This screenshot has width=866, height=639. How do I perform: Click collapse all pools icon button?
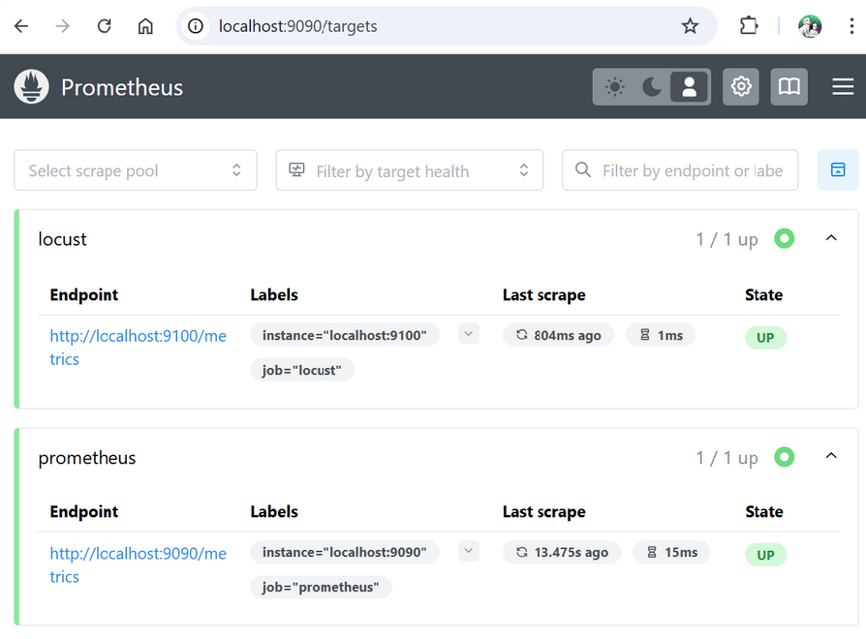(x=838, y=170)
